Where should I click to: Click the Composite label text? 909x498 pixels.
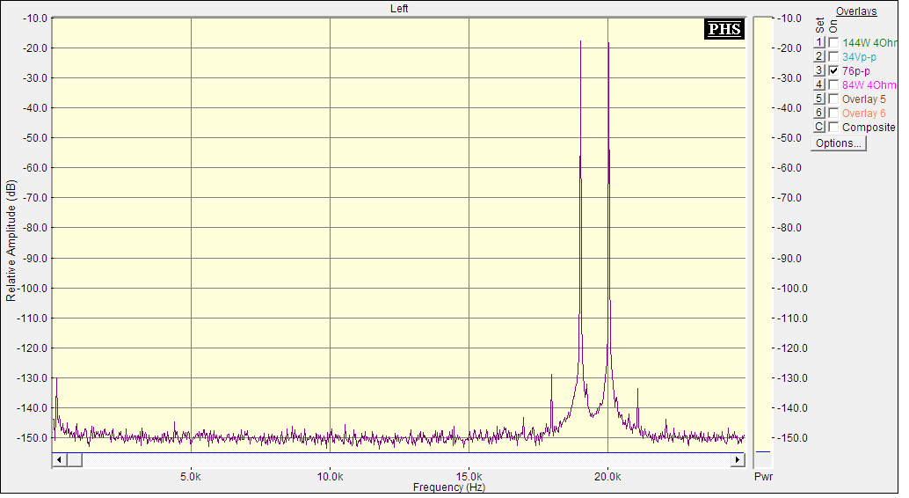869,127
